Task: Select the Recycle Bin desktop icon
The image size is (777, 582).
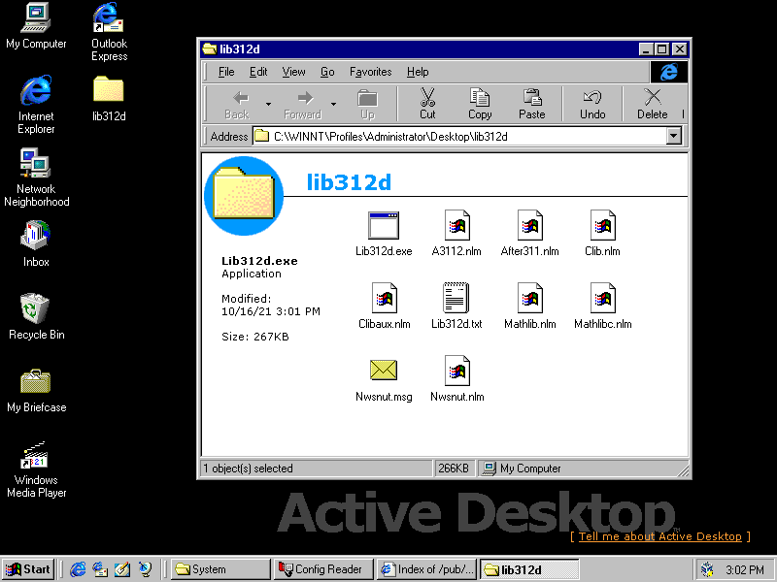Action: point(36,317)
